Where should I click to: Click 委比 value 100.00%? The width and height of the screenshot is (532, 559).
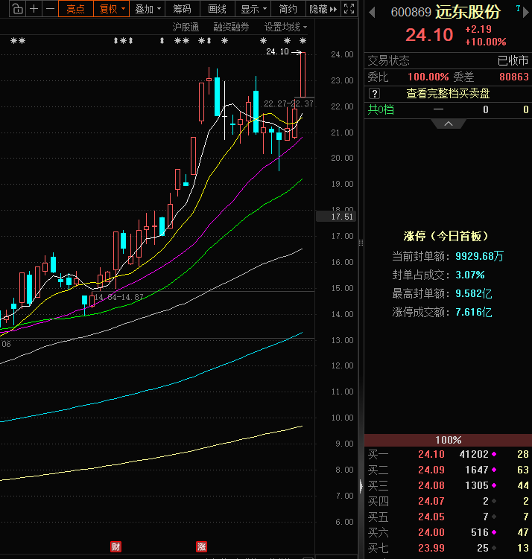pos(428,77)
